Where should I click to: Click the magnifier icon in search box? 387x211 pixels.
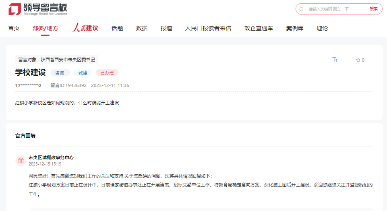(x=301, y=9)
